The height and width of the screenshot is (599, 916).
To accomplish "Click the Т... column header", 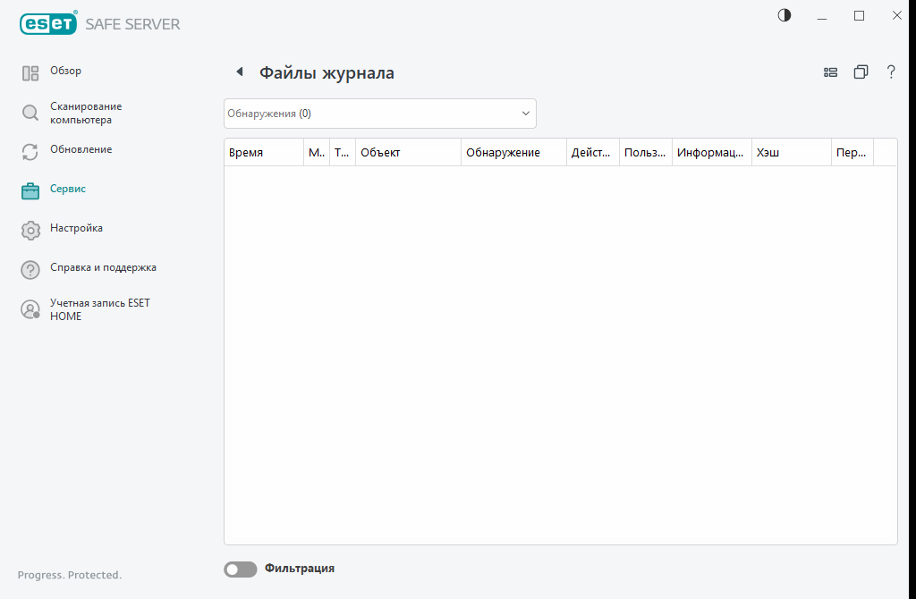I will point(343,152).
